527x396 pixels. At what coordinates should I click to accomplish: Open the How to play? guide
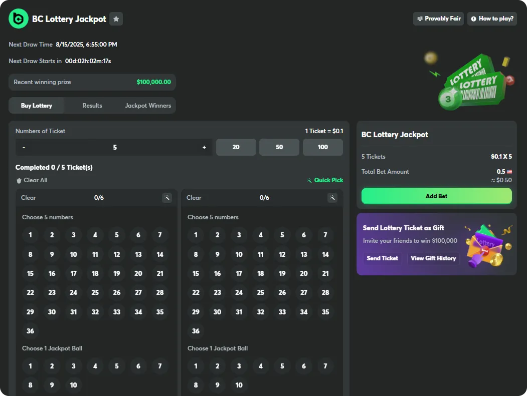(492, 19)
